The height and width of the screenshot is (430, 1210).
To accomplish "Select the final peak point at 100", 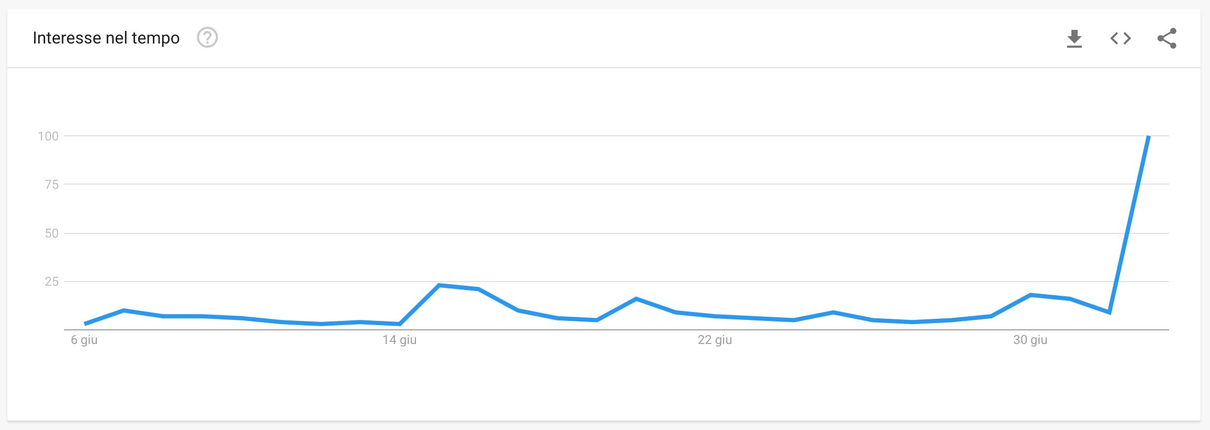I will [1149, 136].
